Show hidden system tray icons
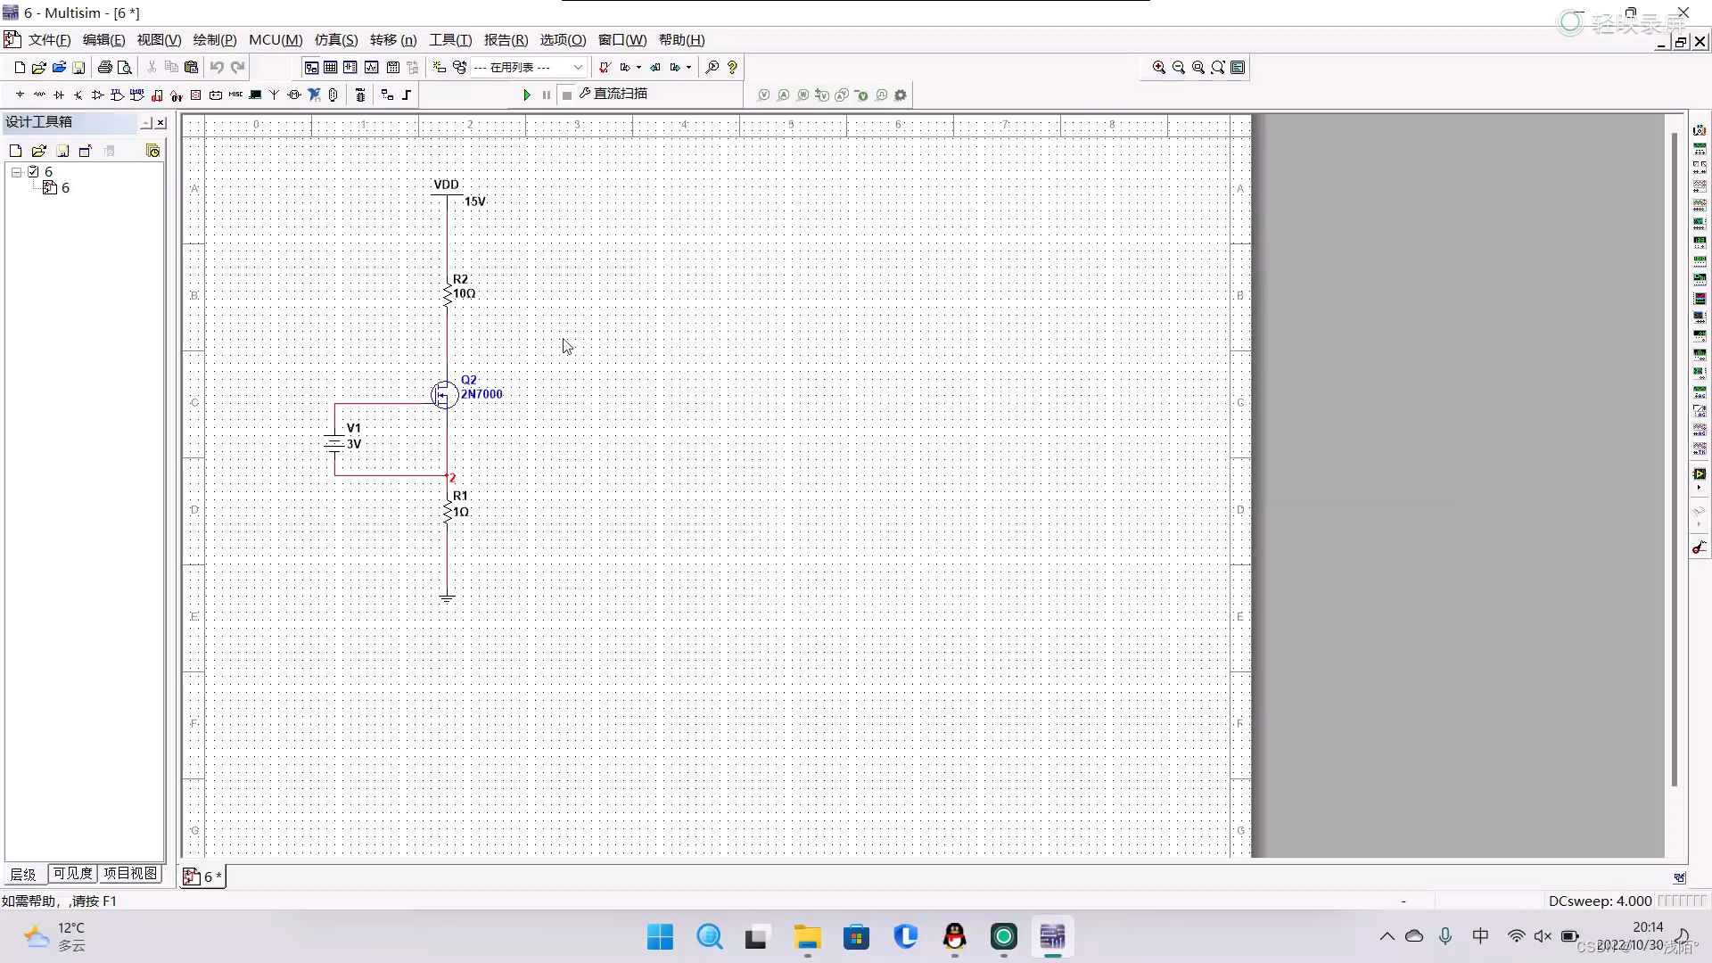The image size is (1712, 963). (x=1387, y=936)
